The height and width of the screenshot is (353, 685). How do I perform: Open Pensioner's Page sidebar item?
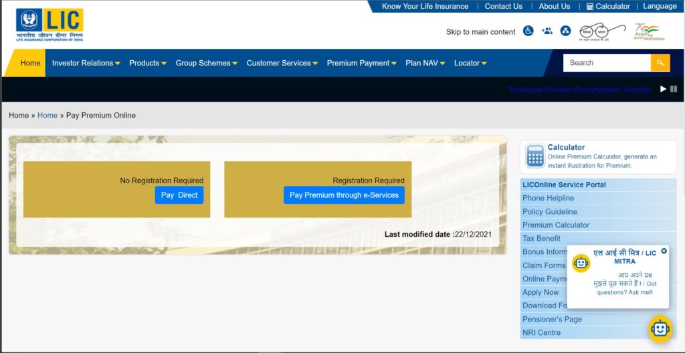[x=552, y=320]
